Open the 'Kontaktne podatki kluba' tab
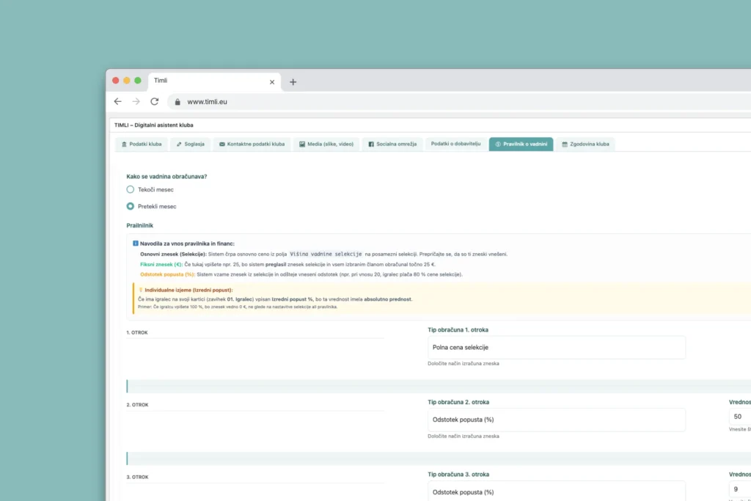 click(252, 145)
